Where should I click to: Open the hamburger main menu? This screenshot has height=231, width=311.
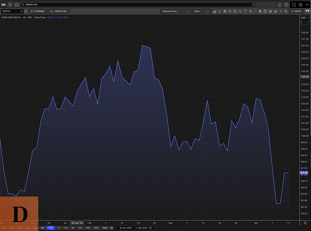[x=10, y=4]
